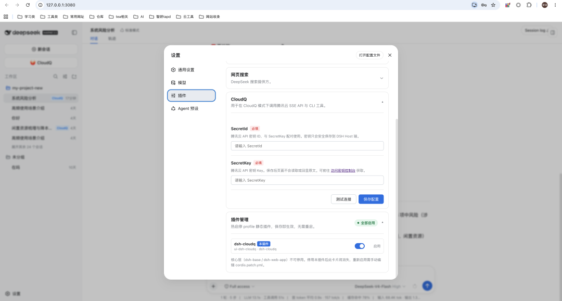The height and width of the screenshot is (301, 562).
Task: Open the 网站收录 bookmark folder
Action: point(210,17)
